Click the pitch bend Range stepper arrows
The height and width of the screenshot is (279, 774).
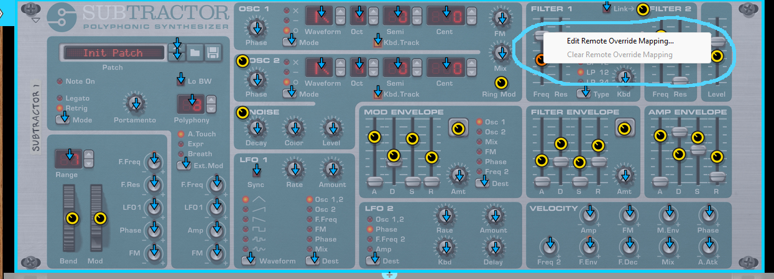tap(88, 158)
